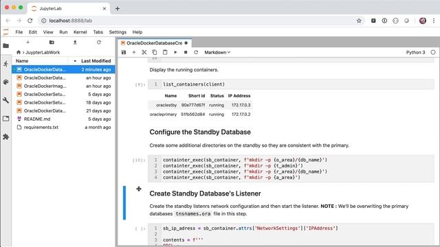
Task: Open the open tabs sidebar panel
Action: 6,119
